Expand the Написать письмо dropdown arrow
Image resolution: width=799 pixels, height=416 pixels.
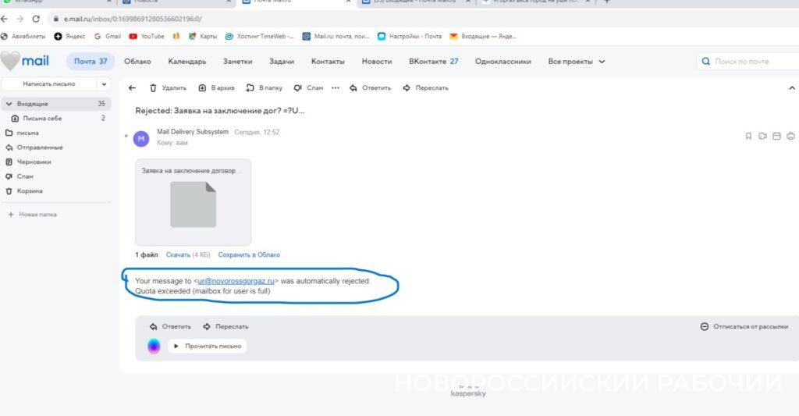click(x=104, y=84)
